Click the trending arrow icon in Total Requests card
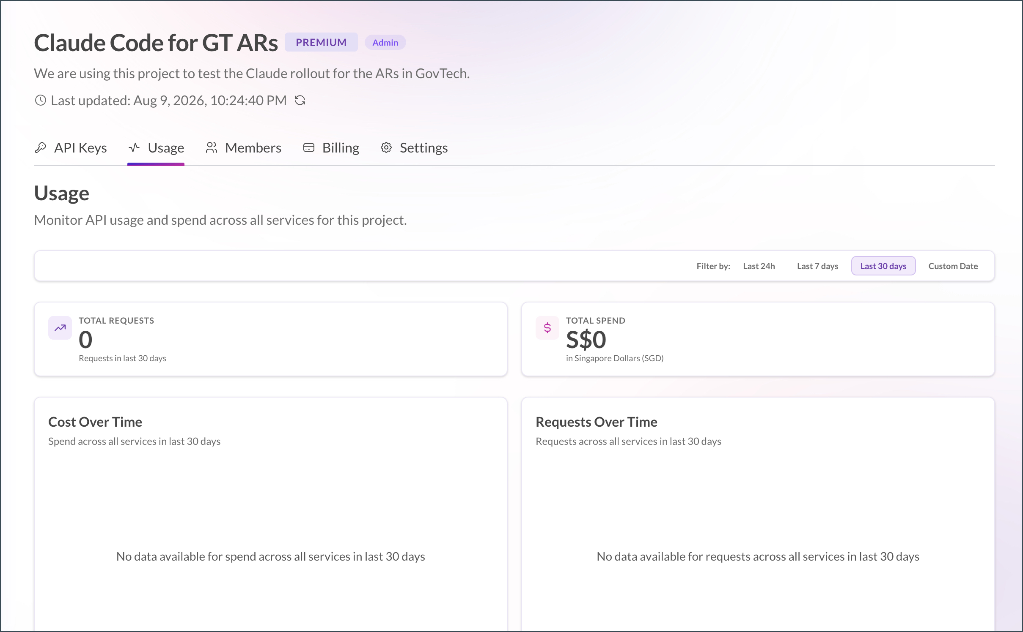Image resolution: width=1023 pixels, height=632 pixels. coord(60,328)
